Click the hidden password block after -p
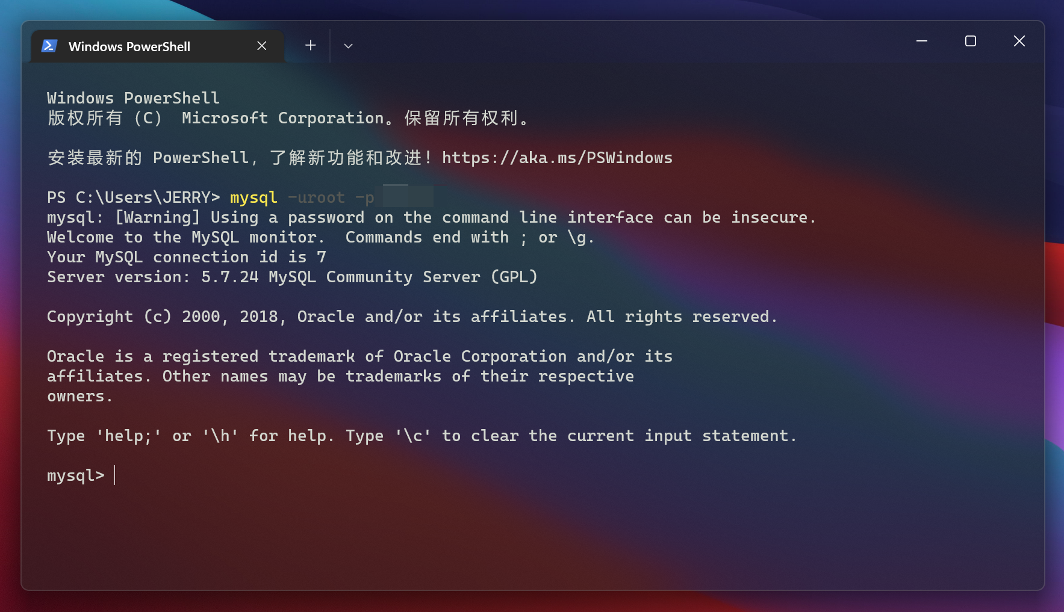The height and width of the screenshot is (612, 1064). pyautogui.click(x=408, y=197)
